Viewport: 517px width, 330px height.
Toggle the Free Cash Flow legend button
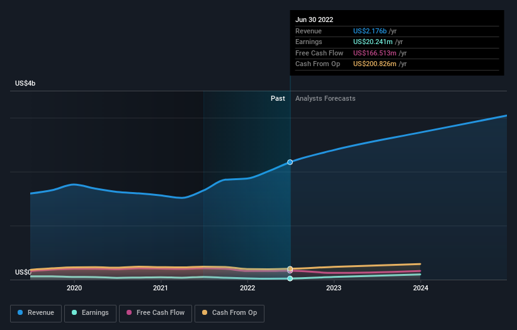(156, 313)
